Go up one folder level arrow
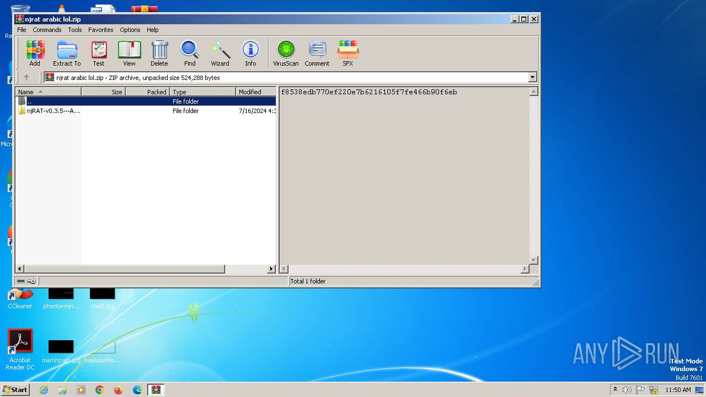Viewport: 706px width, 397px height. [26, 77]
